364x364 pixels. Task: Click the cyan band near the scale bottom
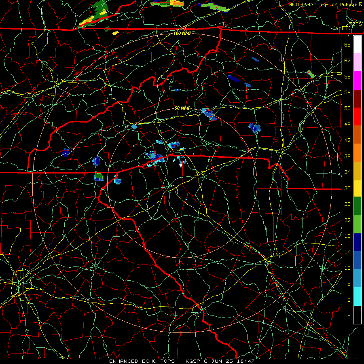click(x=357, y=296)
